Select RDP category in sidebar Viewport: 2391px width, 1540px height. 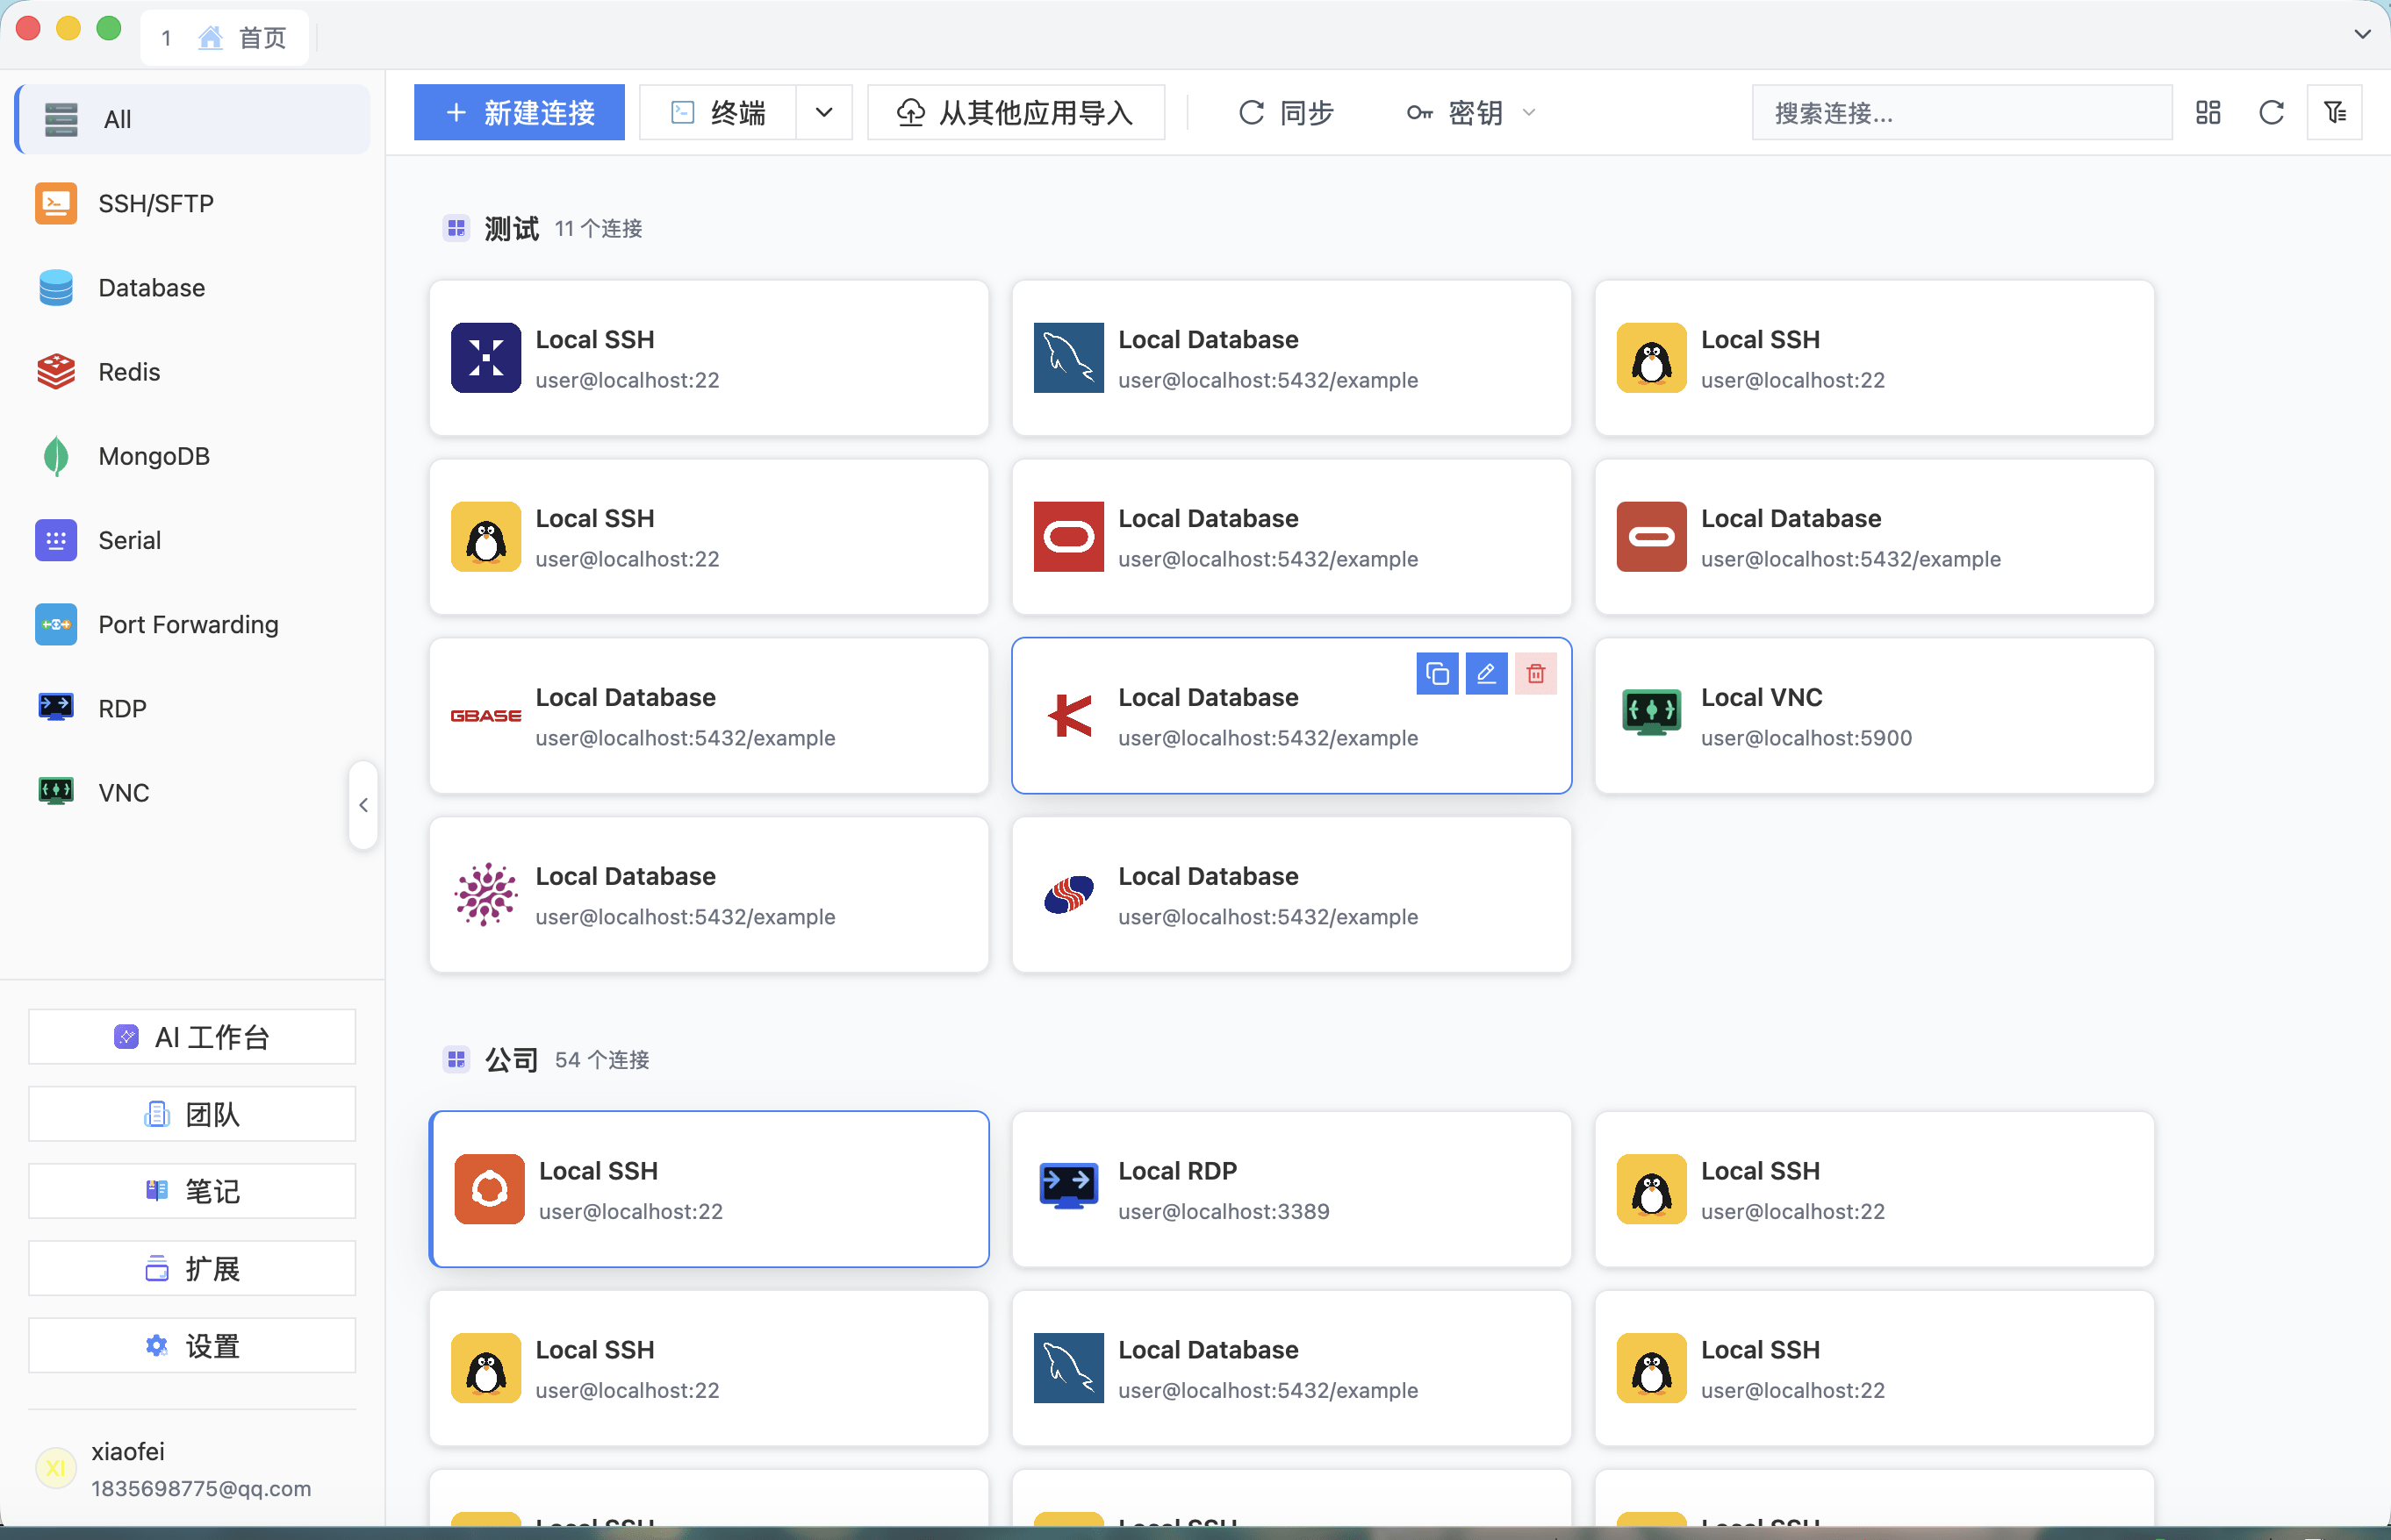click(193, 708)
